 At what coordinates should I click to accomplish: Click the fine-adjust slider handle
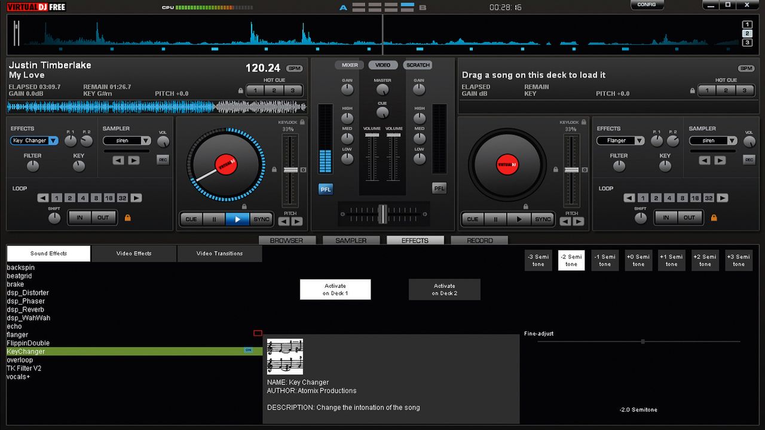coord(642,342)
